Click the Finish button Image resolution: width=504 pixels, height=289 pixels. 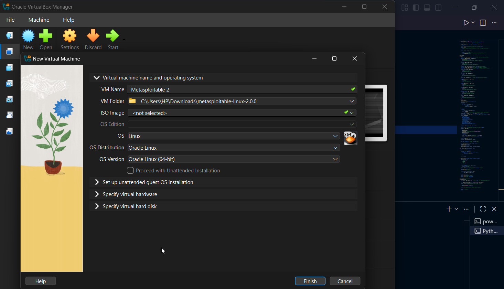coord(310,281)
